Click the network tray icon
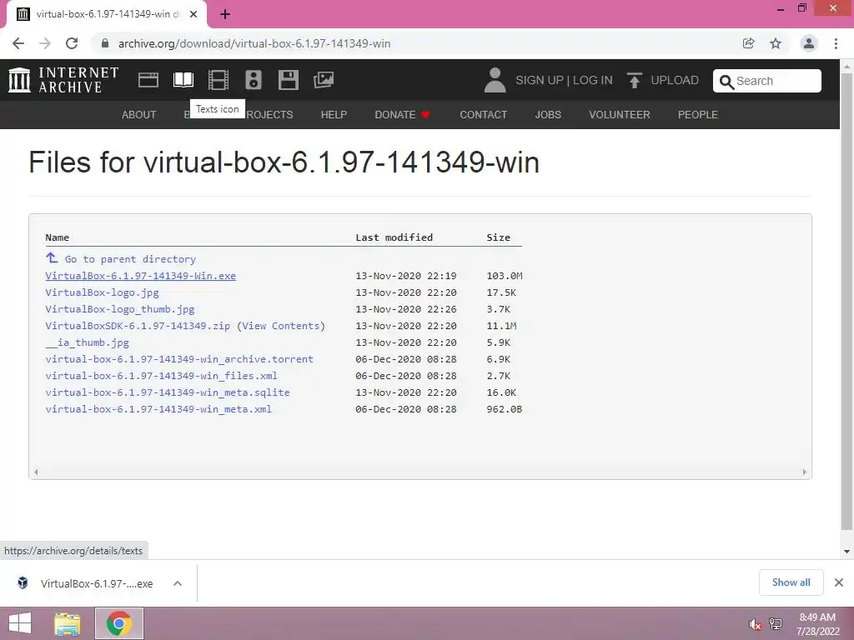The height and width of the screenshot is (640, 854). pos(776,624)
